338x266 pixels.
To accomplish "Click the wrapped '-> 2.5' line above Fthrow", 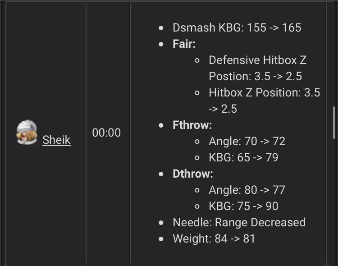I will (223, 109).
